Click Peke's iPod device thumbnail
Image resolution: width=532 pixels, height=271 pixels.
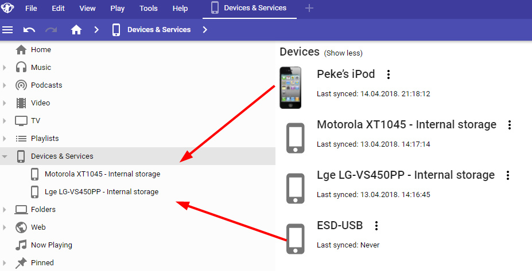pyautogui.click(x=290, y=87)
